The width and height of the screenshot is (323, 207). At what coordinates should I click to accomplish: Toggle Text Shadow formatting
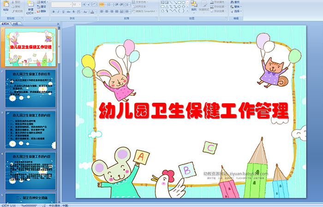pyautogui.click(x=73, y=12)
